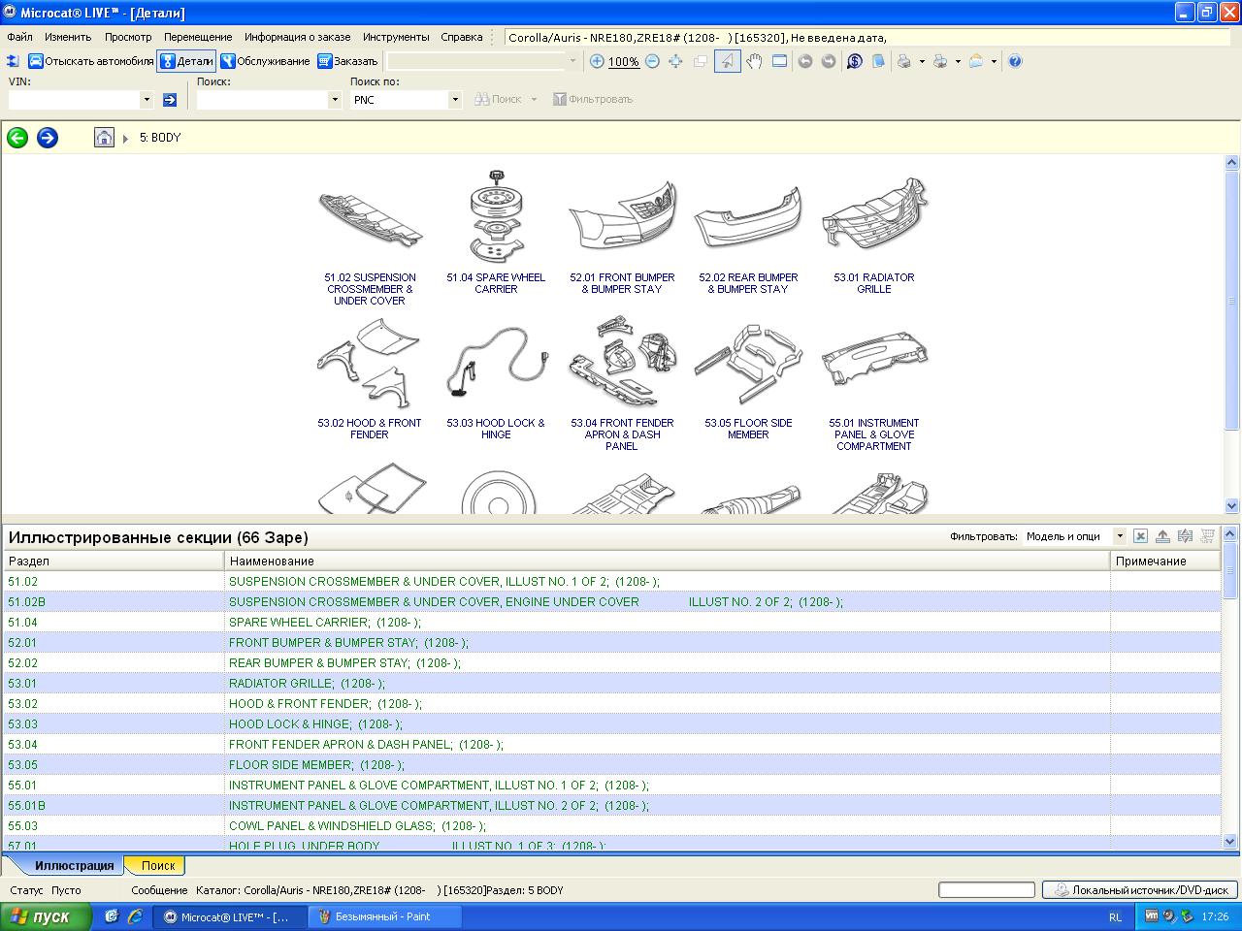
Task: Toggle the pointer select tool
Action: 727,61
